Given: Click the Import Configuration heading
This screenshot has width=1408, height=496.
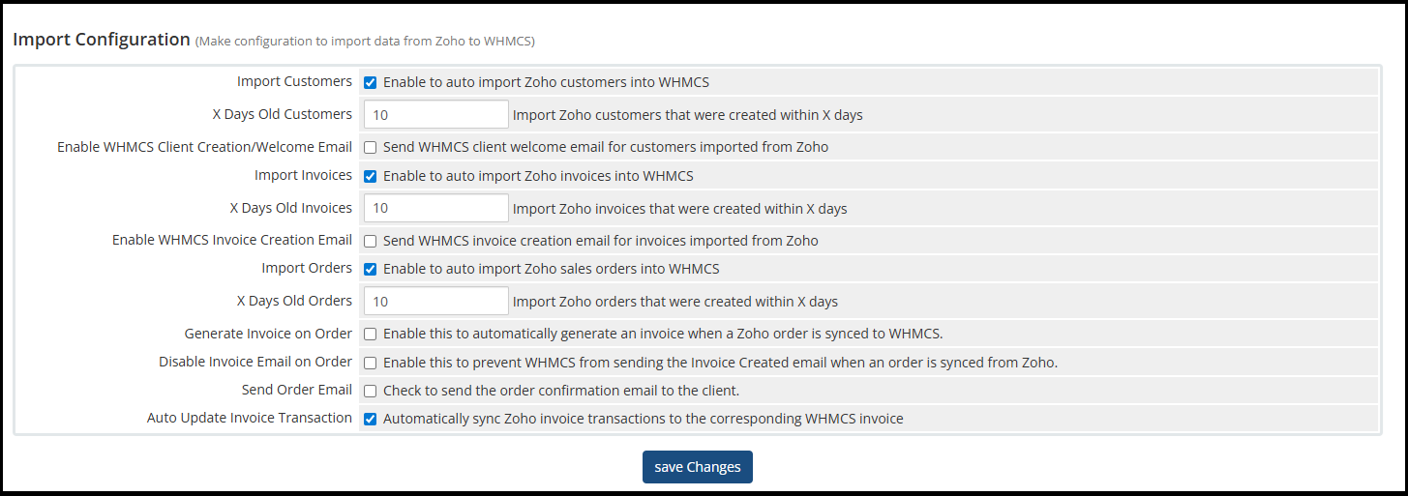Looking at the screenshot, I should point(102,40).
